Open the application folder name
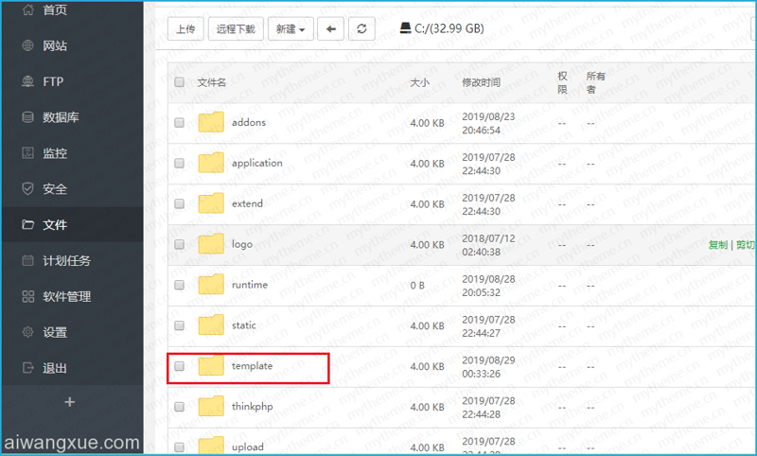 tap(256, 163)
